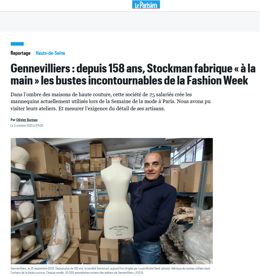Click the Gennevilliers Stockman article headline

click(133, 74)
